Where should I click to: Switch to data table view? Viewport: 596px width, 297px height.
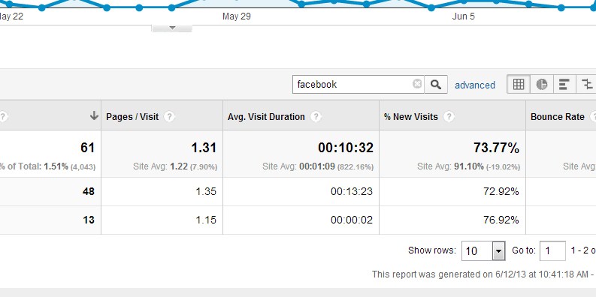[519, 84]
